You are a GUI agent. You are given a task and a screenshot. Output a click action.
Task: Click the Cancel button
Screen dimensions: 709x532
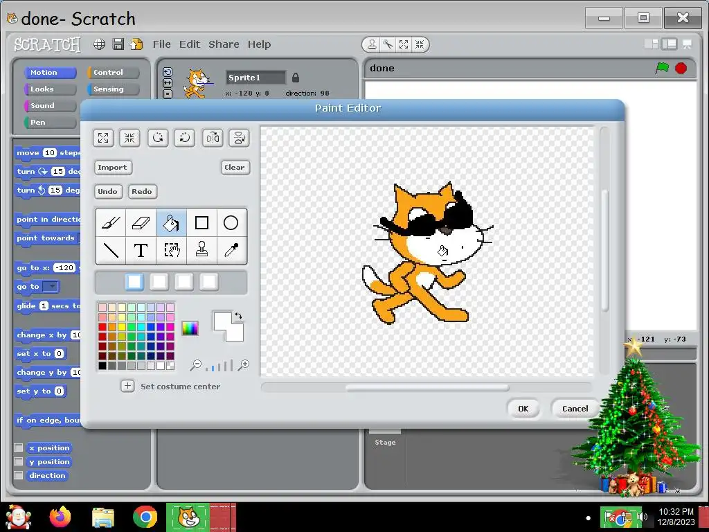(x=575, y=409)
